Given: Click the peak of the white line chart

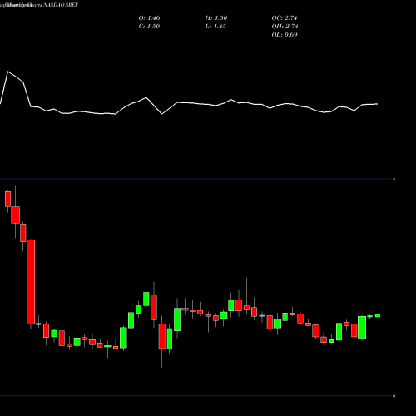Looking at the screenshot, I should click(7, 72).
